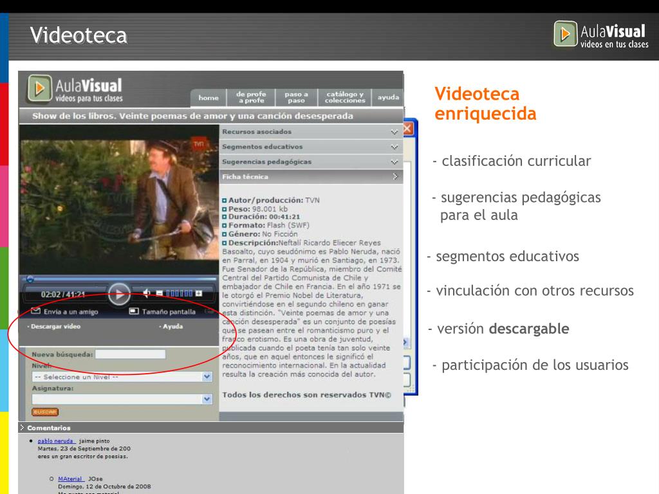
Task: Click the video play button
Action: (x=119, y=294)
